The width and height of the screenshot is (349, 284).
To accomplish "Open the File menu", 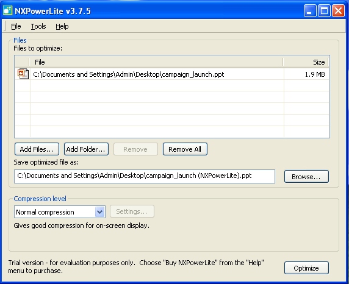I will click(16, 26).
